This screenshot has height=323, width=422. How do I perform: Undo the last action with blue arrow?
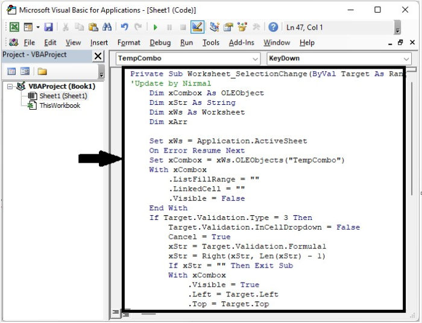click(x=124, y=27)
